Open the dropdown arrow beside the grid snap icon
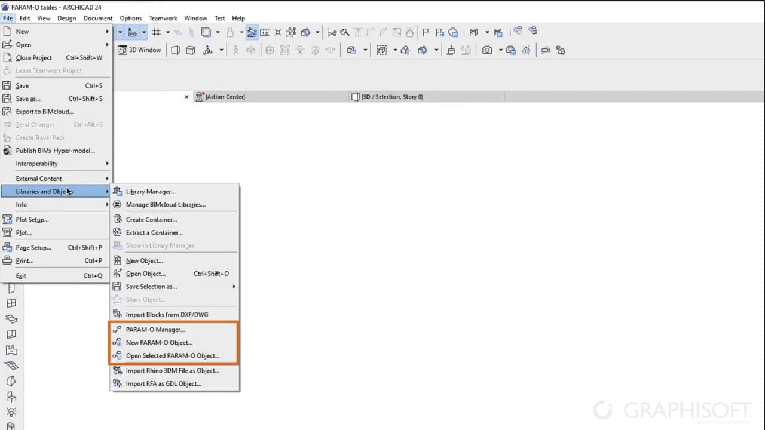Screen dimensions: 765x430 point(168,32)
